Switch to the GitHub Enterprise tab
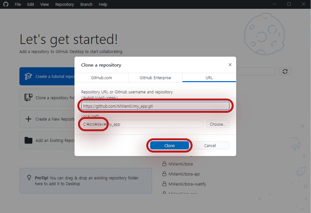This screenshot has height=213, width=311. point(155,78)
